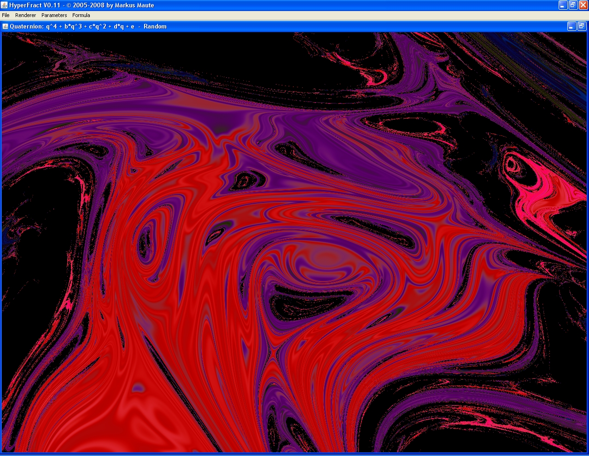Open the Parameters menu
This screenshot has width=589, height=456.
54,15
